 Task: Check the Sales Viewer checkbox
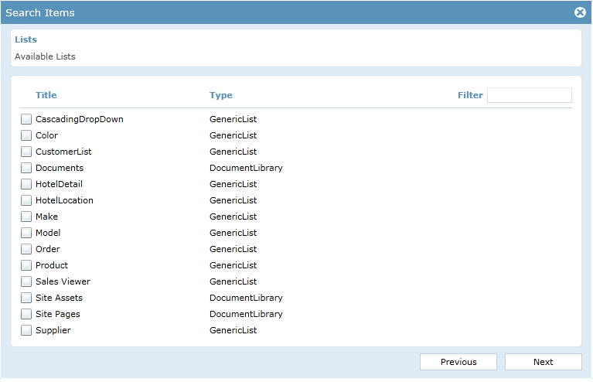pyautogui.click(x=26, y=281)
